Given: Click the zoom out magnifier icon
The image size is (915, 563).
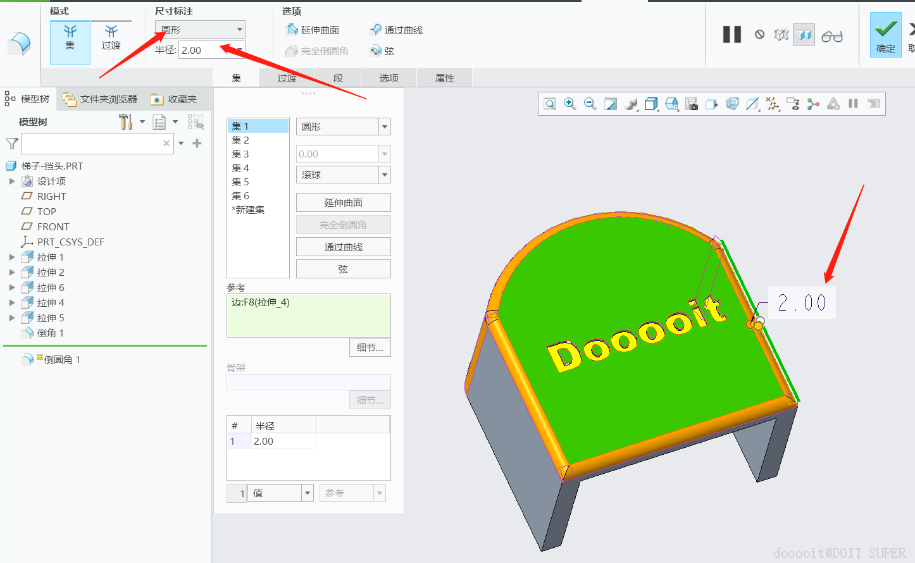Looking at the screenshot, I should 590,104.
